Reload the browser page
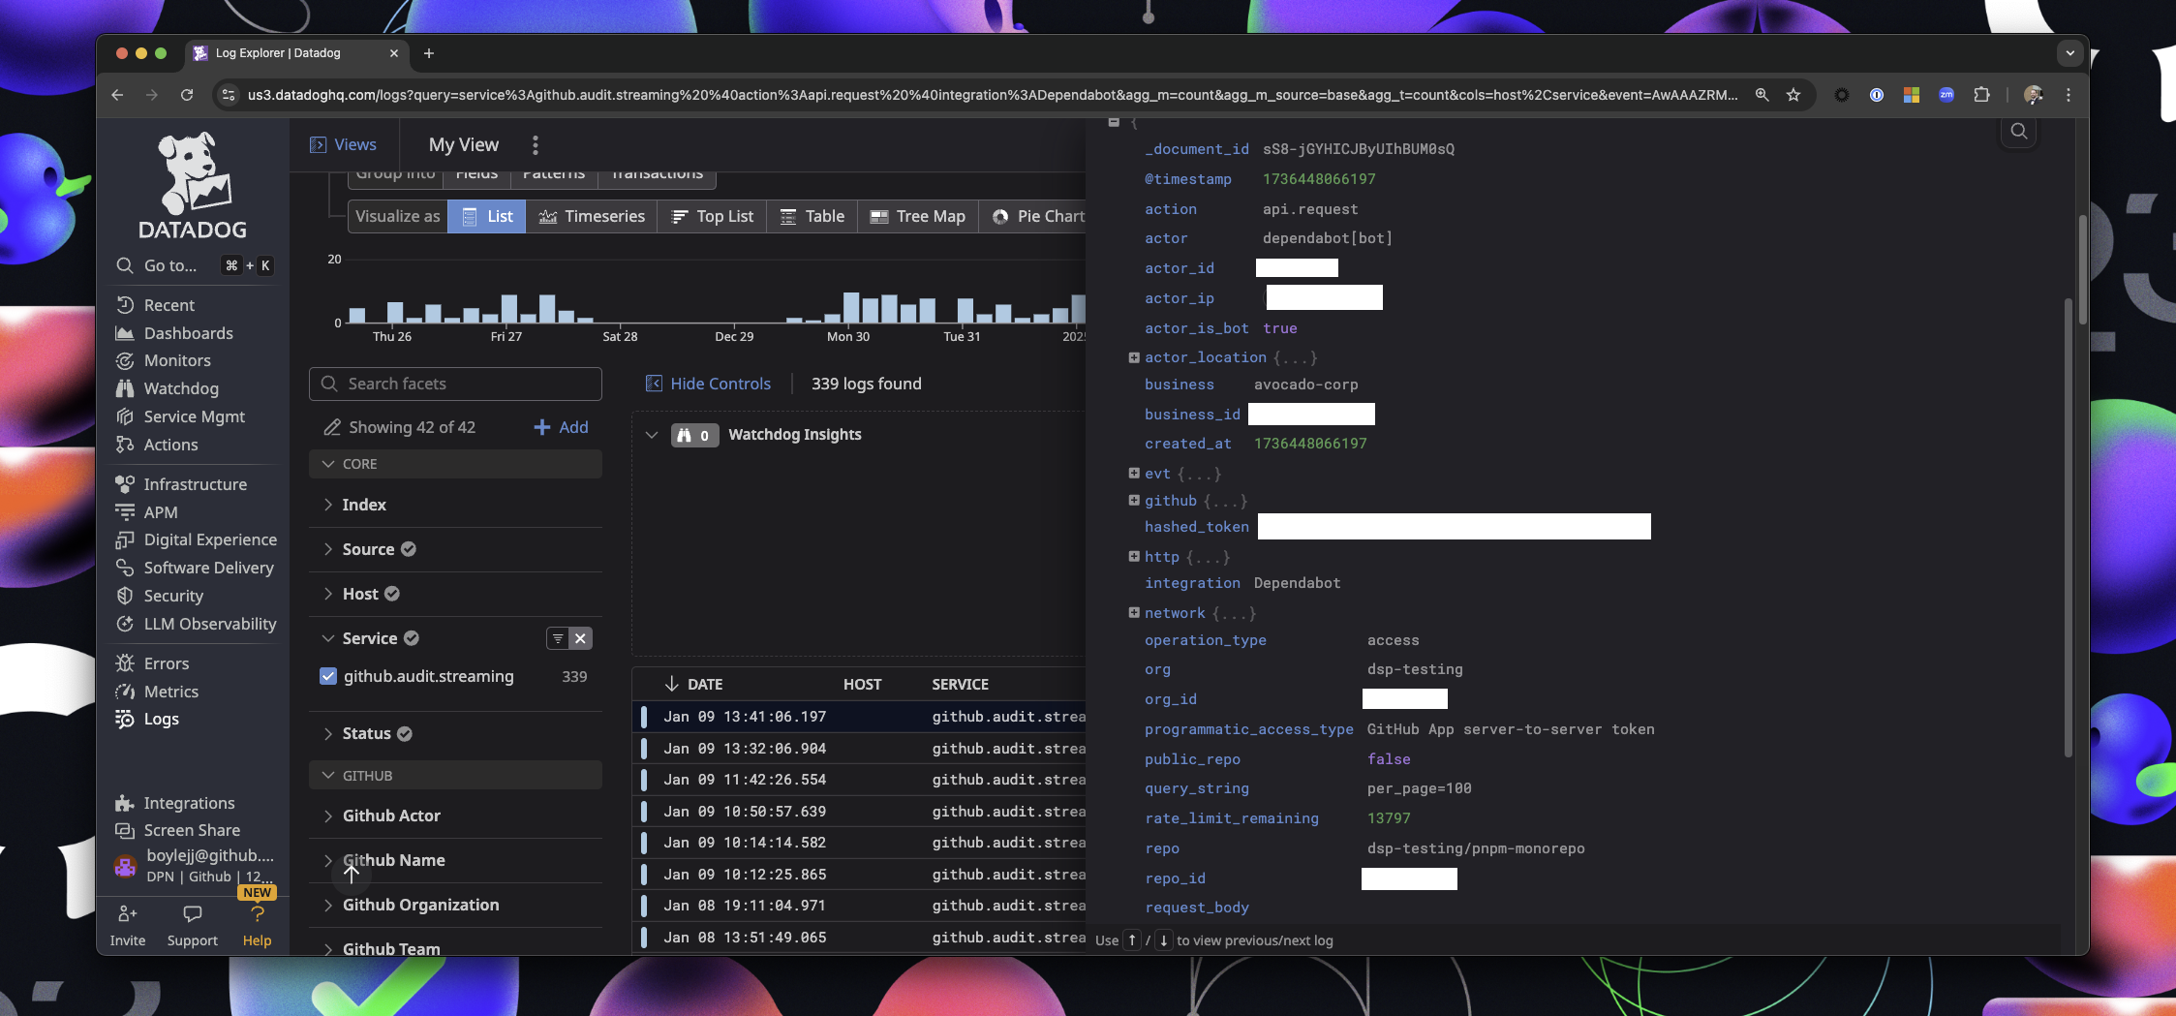Image resolution: width=2176 pixels, height=1016 pixels. (187, 95)
